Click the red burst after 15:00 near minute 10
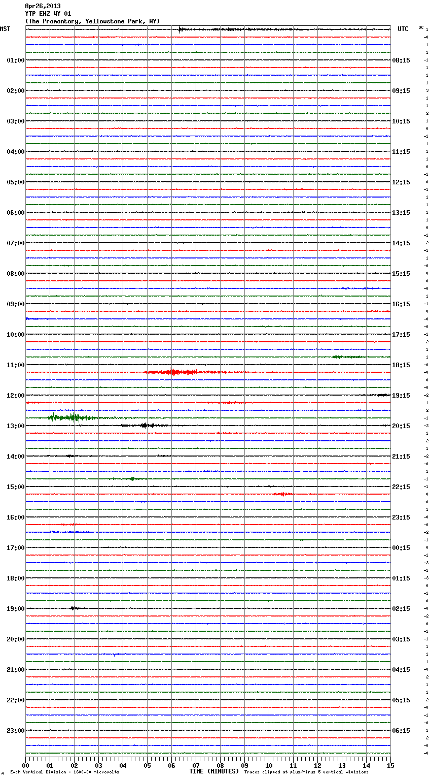The height and width of the screenshot is (779, 431). click(282, 494)
